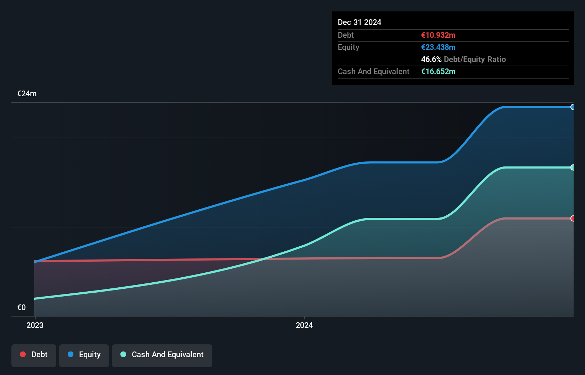The width and height of the screenshot is (585, 375).
Task: Click the red Debt end-point marker
Action: [x=573, y=219]
